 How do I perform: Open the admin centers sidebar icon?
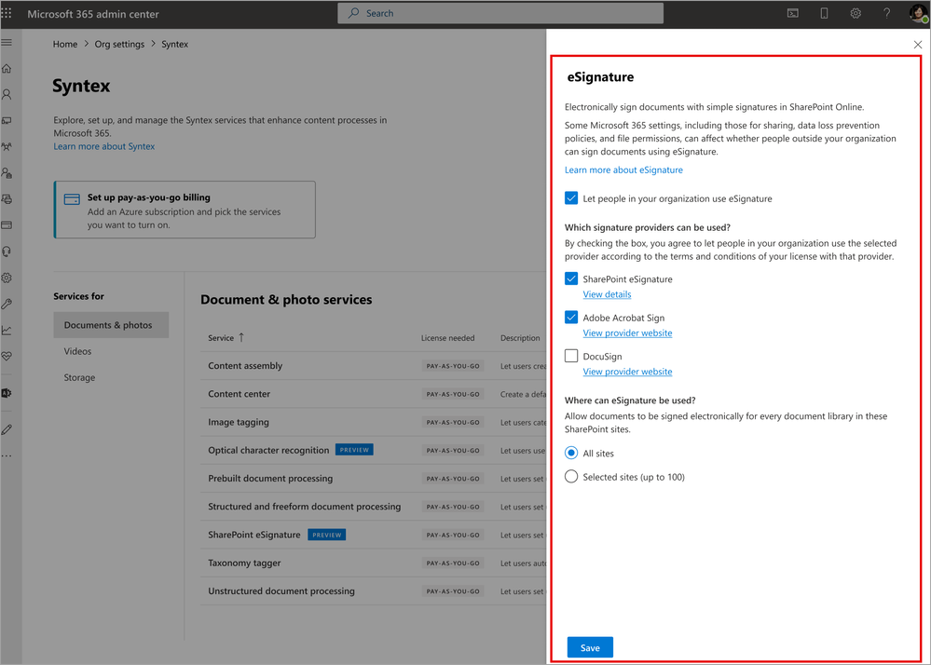pyautogui.click(x=7, y=393)
